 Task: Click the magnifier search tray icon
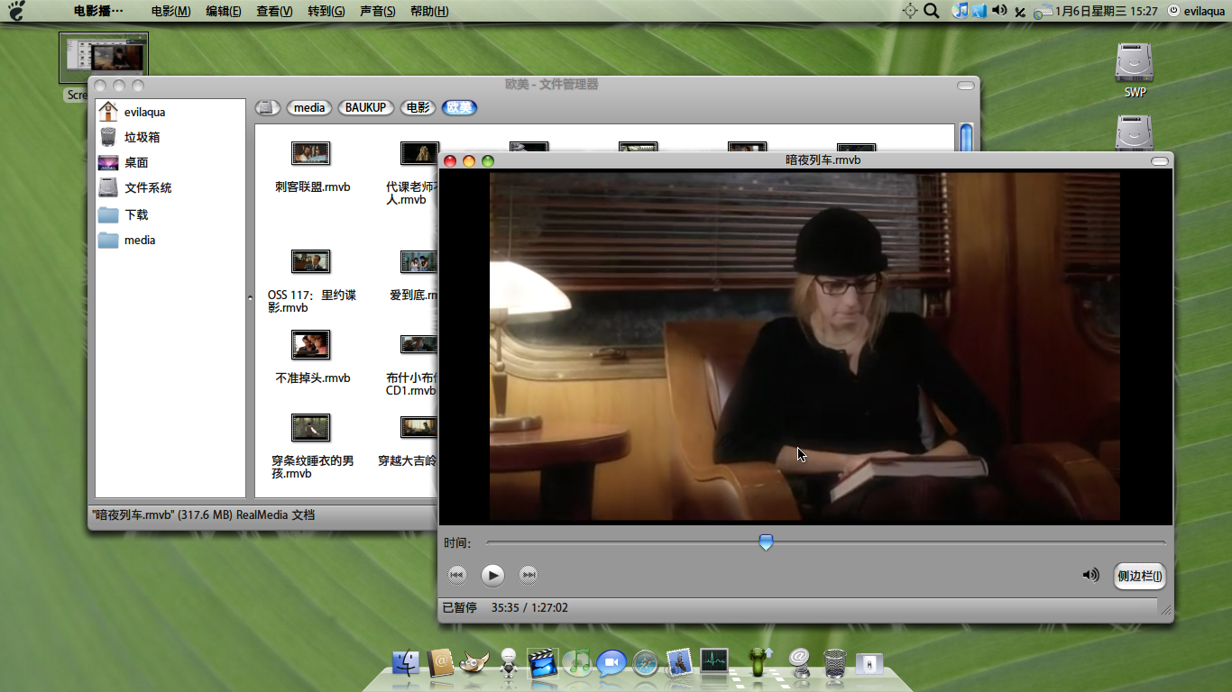tap(932, 11)
